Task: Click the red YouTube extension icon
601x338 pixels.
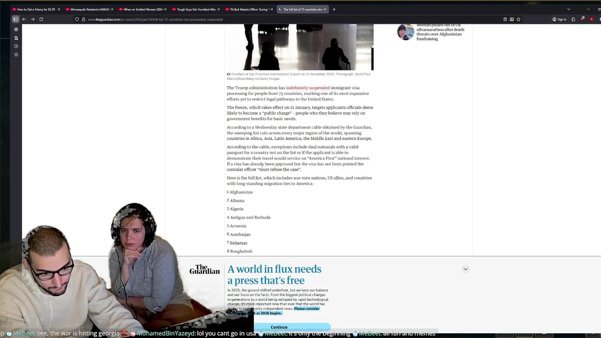Action: [592, 19]
